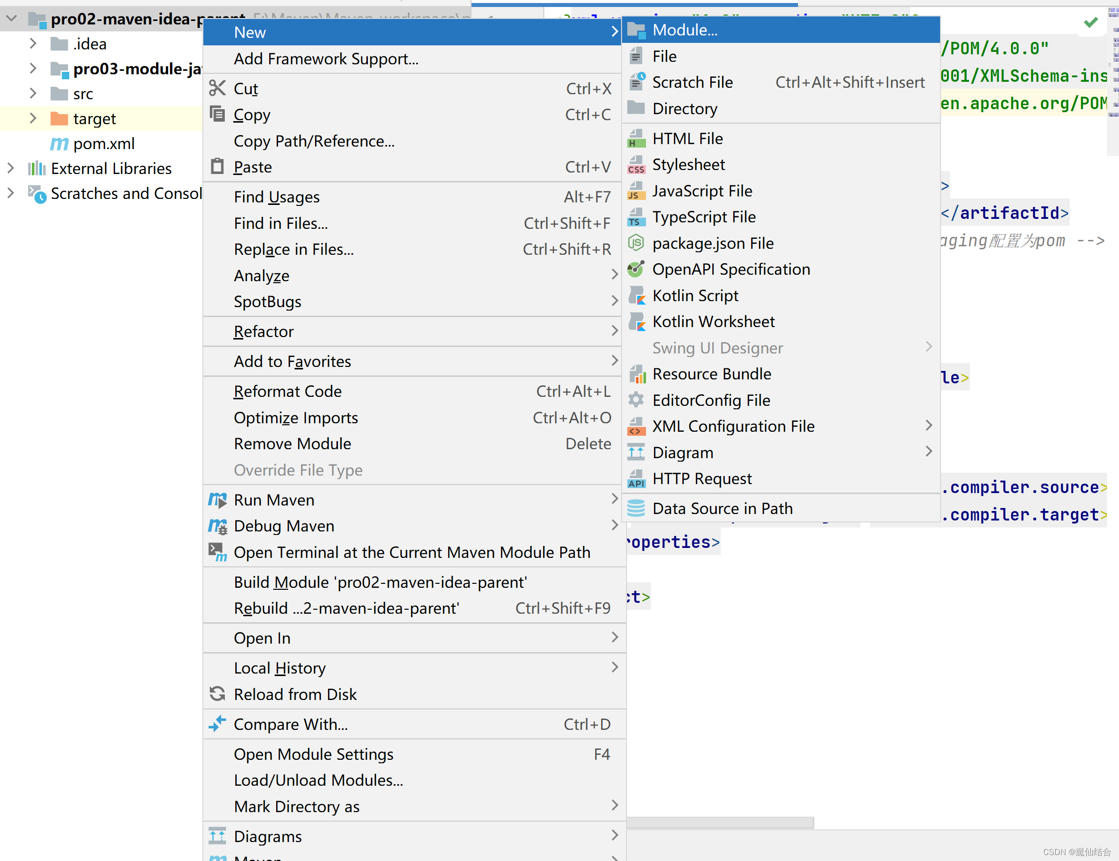The image size is (1119, 861).
Task: Choose Find in Files entry
Action: pos(412,223)
